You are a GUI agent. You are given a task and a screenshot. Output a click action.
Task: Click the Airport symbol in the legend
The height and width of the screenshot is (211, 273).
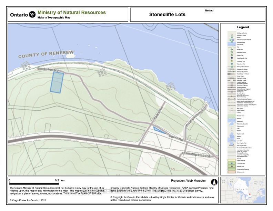pyautogui.click(x=232, y=38)
